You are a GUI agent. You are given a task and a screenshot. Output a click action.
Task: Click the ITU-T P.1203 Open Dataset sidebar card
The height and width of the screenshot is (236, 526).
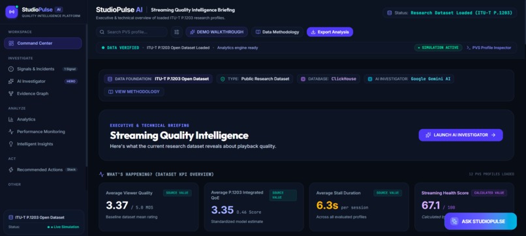click(44, 222)
